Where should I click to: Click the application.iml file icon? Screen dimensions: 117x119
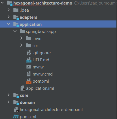[23, 88]
